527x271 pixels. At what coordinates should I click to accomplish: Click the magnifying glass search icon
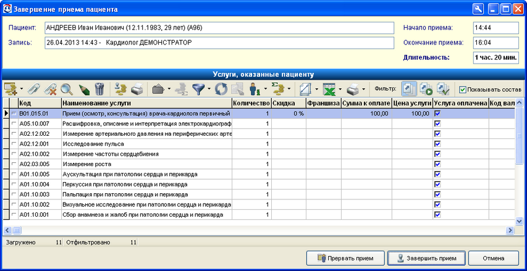(67, 90)
